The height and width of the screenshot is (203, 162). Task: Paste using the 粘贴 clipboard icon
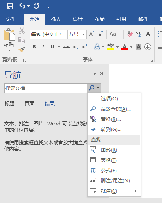pos(9,34)
